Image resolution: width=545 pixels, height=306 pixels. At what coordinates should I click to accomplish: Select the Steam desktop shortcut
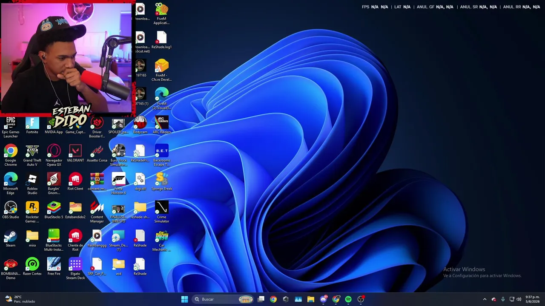[x=11, y=238]
